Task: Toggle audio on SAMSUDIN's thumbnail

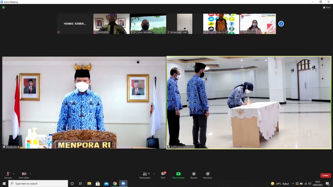Action: [95, 32]
